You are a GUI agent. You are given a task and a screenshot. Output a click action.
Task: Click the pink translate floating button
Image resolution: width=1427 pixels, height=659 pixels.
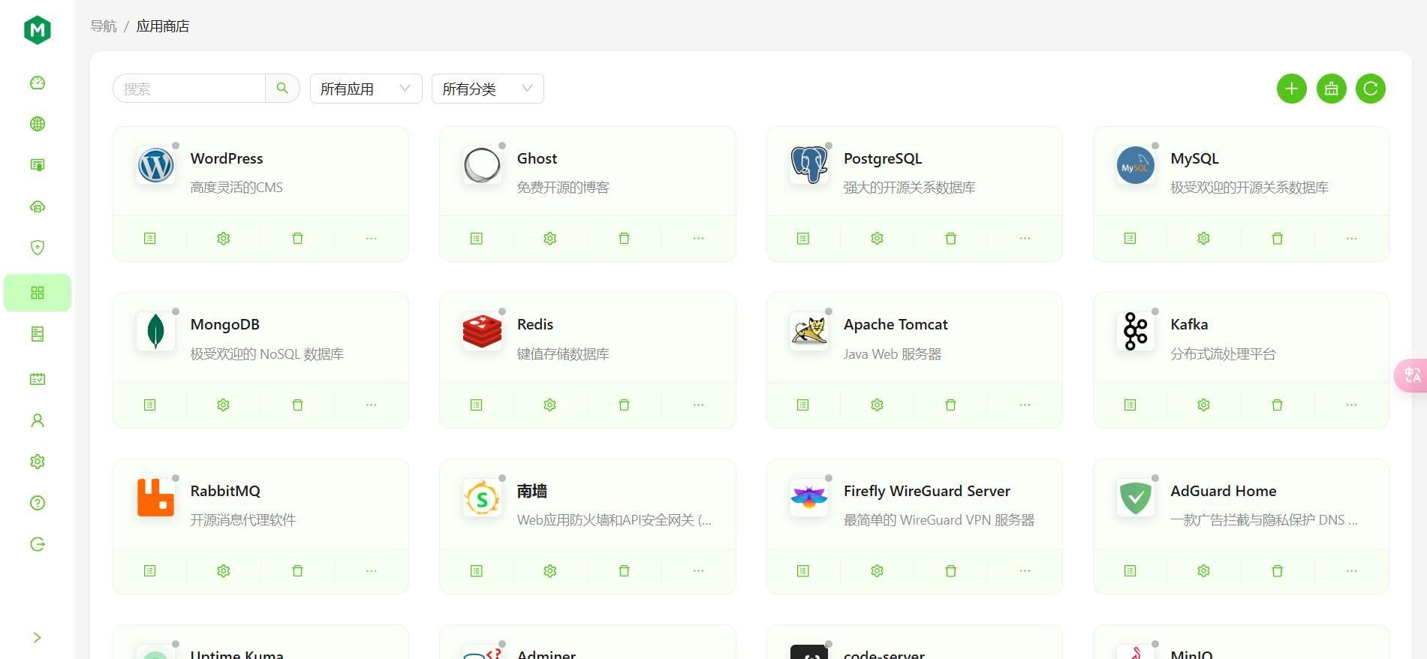click(1411, 375)
